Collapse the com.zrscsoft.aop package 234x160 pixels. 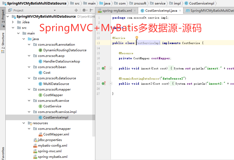(29, 56)
